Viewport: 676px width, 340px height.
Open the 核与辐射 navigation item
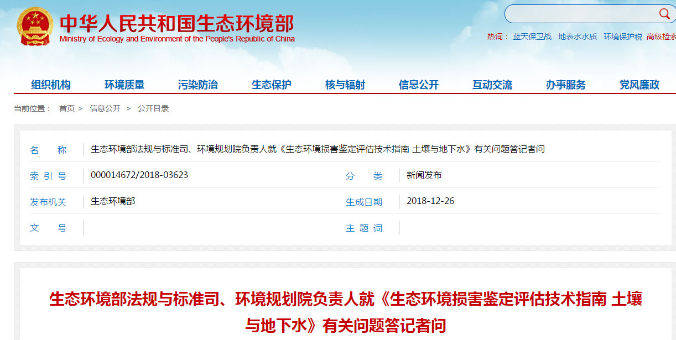[345, 85]
